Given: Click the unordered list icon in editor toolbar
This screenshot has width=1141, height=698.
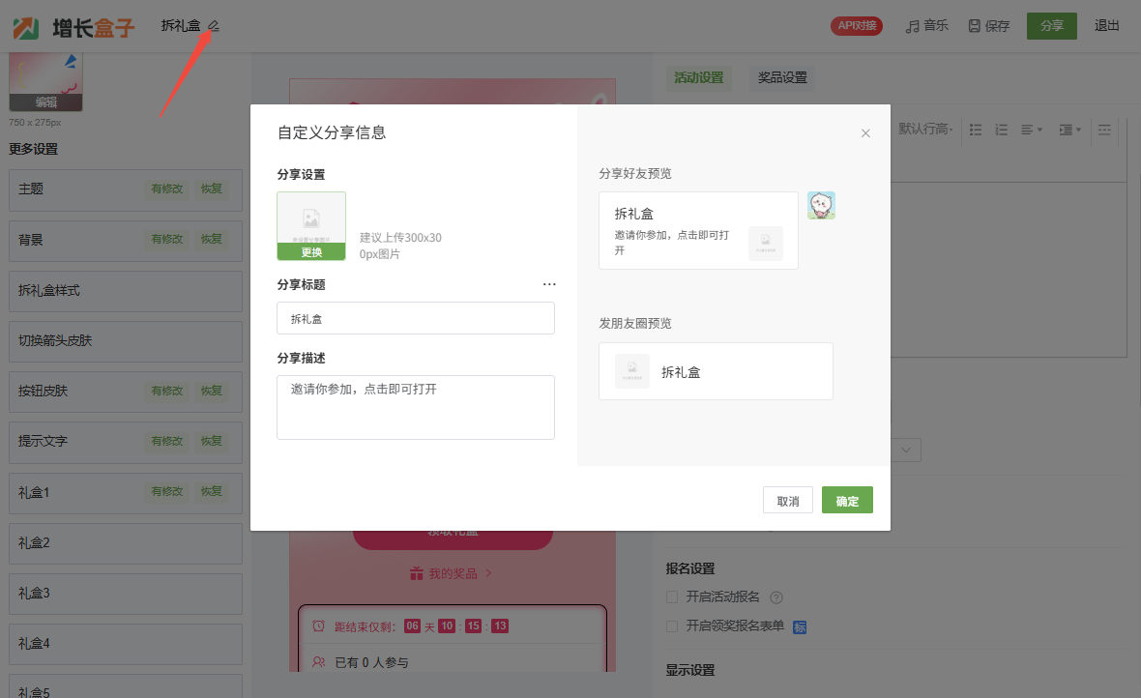Looking at the screenshot, I should click(x=976, y=130).
